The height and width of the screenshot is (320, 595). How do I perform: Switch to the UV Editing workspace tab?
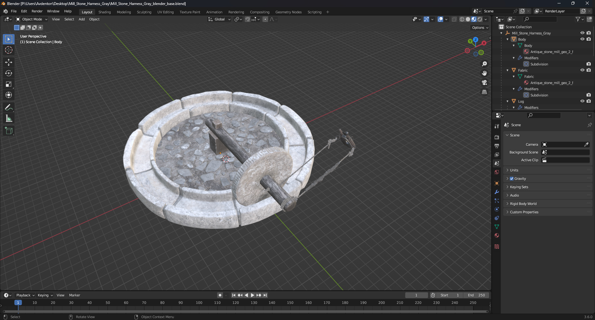pos(165,12)
